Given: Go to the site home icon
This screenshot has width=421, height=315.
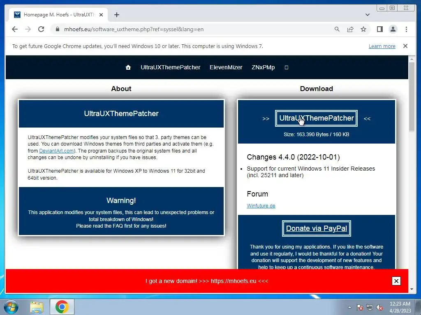Looking at the screenshot, I should [128, 68].
